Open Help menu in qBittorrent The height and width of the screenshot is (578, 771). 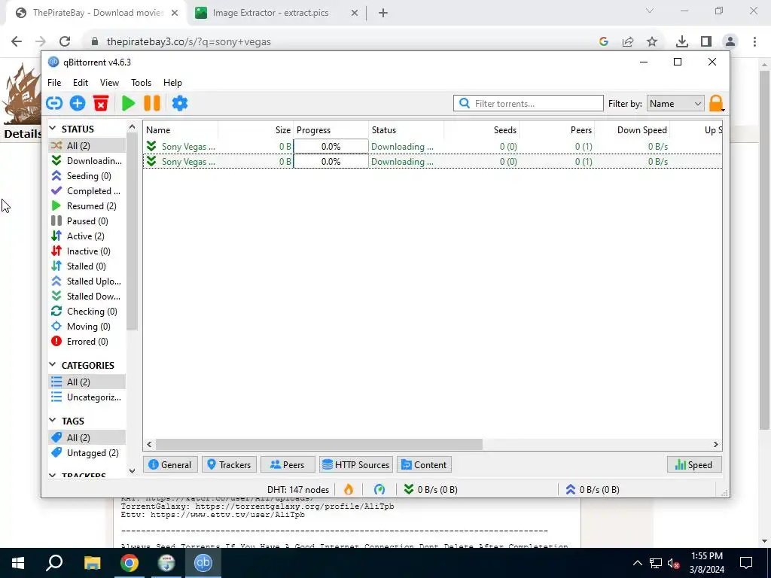click(x=172, y=83)
